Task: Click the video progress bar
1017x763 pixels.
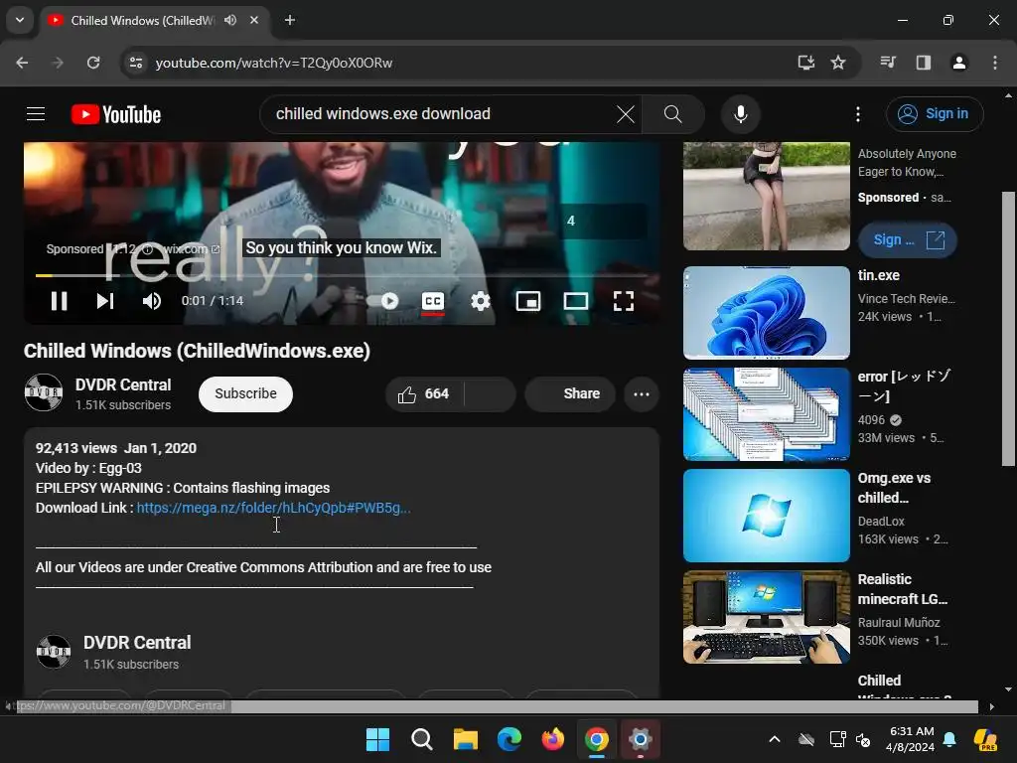Action: (342, 276)
